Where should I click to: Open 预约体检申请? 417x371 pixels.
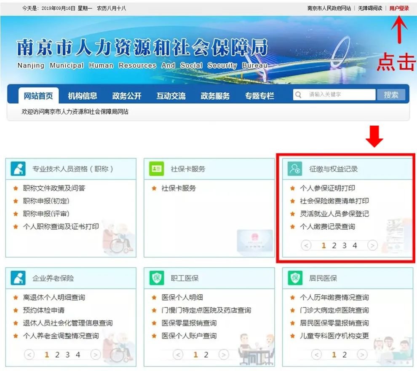pos(44,310)
